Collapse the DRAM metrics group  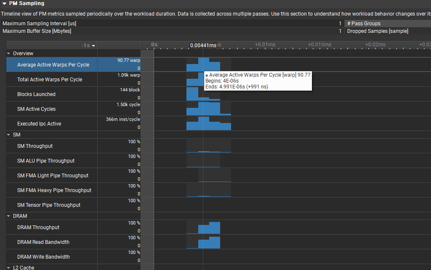pyautogui.click(x=8, y=216)
